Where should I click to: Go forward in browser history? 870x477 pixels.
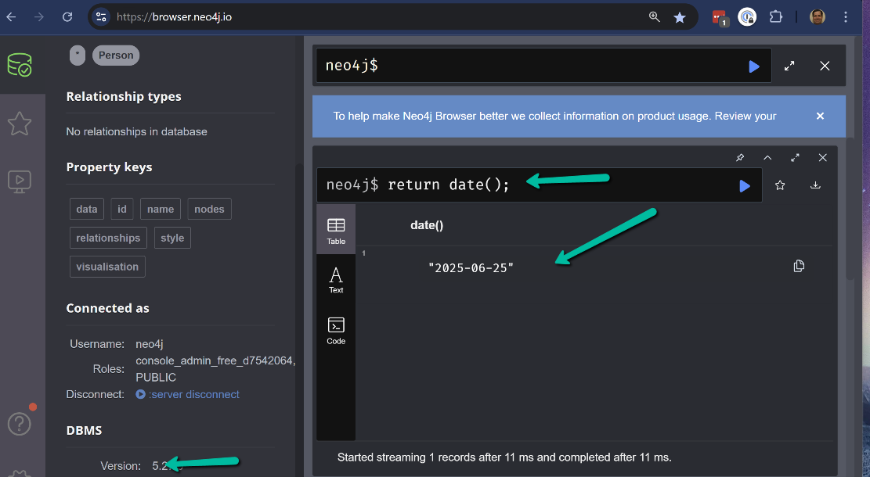[39, 17]
